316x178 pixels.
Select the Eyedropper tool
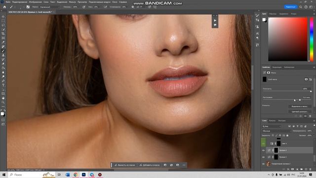[x=3, y=42]
